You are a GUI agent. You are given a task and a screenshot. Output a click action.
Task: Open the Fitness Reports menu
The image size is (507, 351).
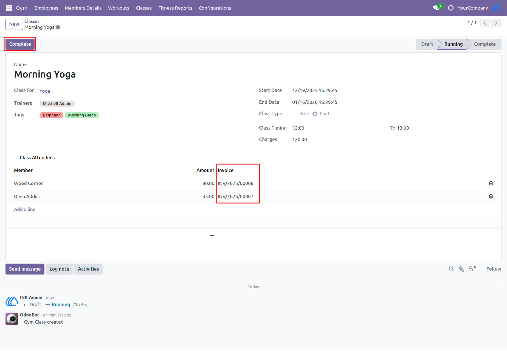click(175, 8)
